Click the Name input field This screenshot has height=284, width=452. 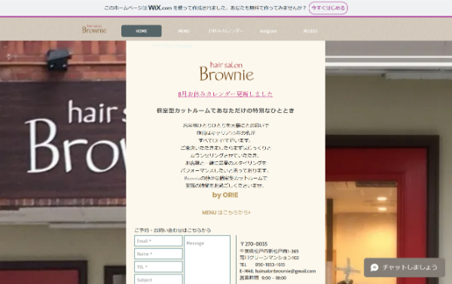(x=158, y=254)
